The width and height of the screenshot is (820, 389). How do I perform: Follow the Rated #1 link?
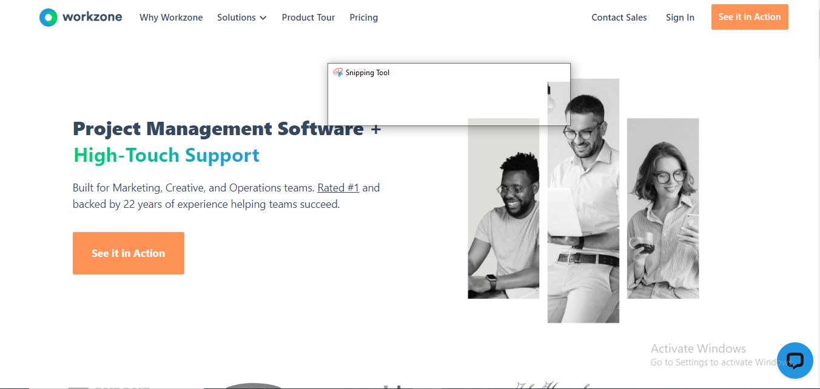tap(338, 188)
